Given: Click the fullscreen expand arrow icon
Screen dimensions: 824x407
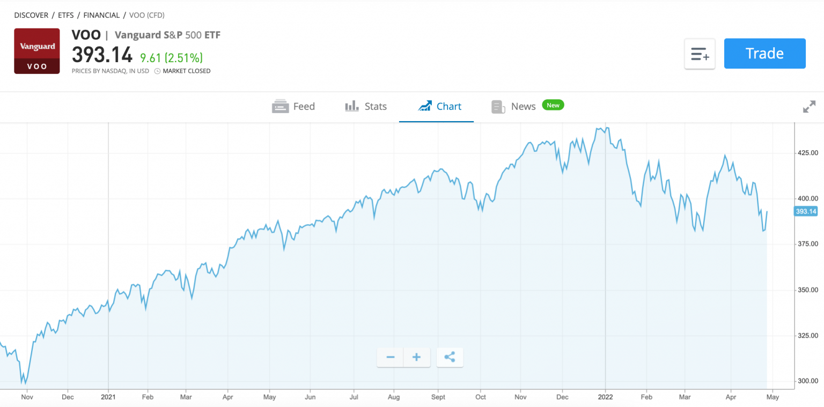Looking at the screenshot, I should 809,107.
